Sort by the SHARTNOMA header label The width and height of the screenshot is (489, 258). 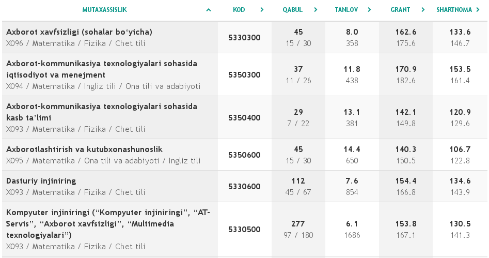coord(454,10)
